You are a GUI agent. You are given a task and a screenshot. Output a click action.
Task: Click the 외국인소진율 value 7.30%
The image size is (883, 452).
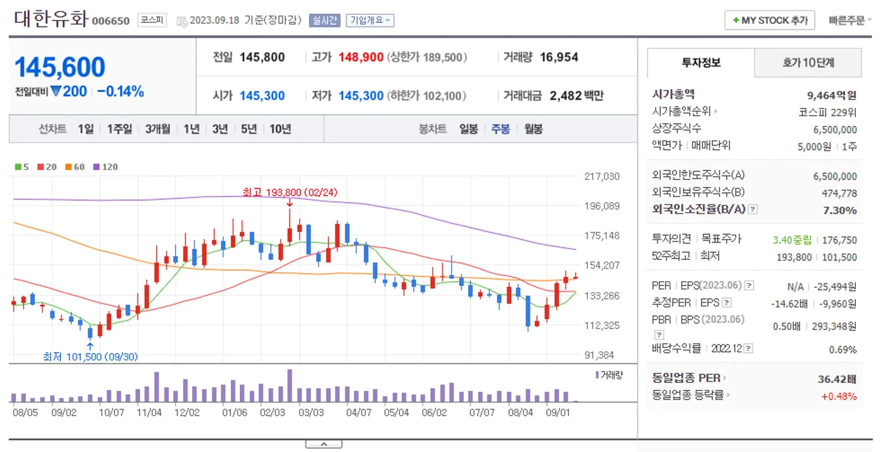click(840, 210)
